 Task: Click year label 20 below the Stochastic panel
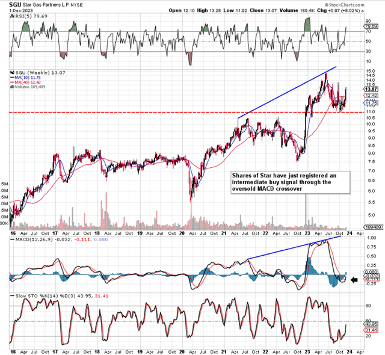click(182, 352)
